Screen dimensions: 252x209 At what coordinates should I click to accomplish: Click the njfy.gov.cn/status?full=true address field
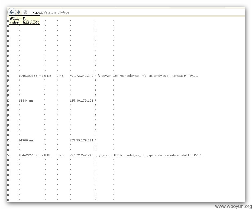133,12
